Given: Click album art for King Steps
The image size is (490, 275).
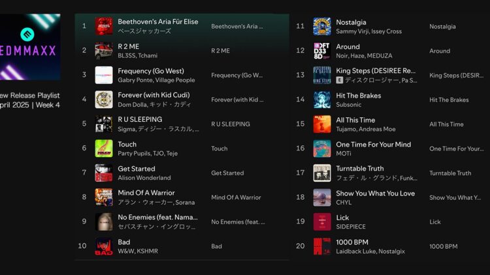Looking at the screenshot, I should [322, 75].
